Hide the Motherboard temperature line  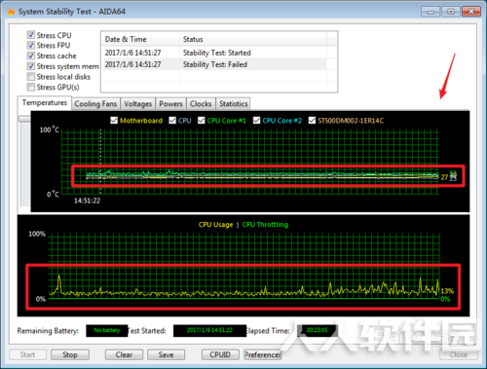point(114,121)
